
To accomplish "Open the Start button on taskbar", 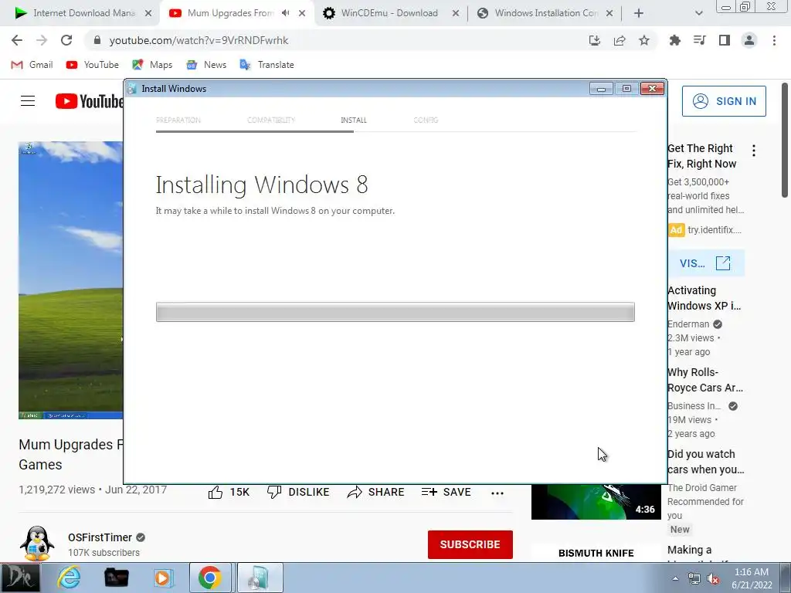I will coord(19,578).
